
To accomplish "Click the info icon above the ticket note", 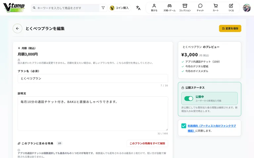I will 19,150.
